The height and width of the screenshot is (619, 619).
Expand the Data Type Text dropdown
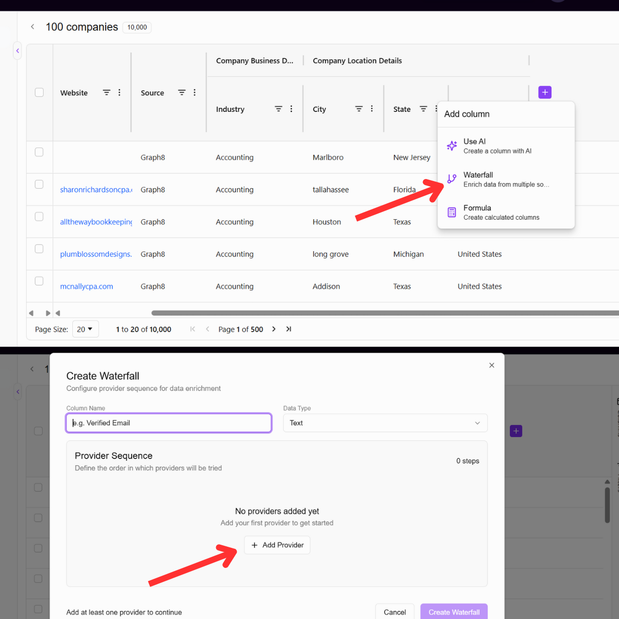pyautogui.click(x=385, y=423)
